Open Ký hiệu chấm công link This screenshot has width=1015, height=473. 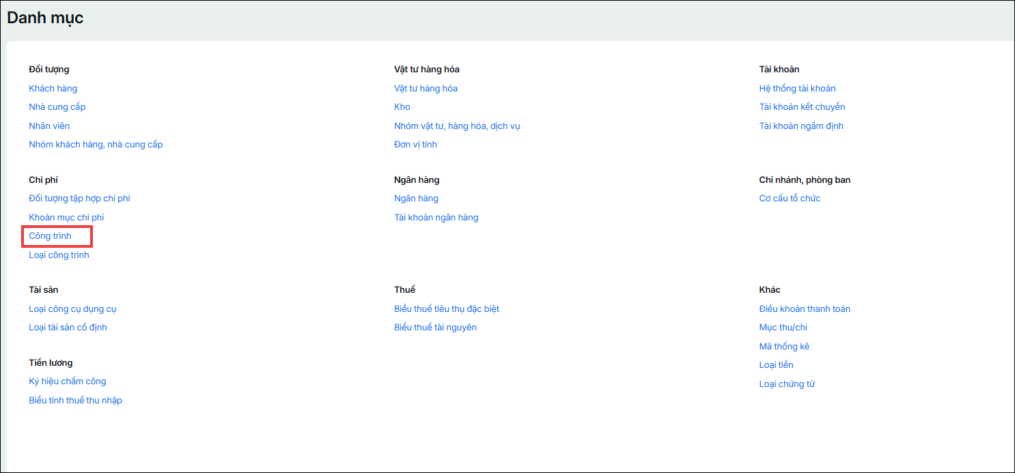(x=68, y=382)
